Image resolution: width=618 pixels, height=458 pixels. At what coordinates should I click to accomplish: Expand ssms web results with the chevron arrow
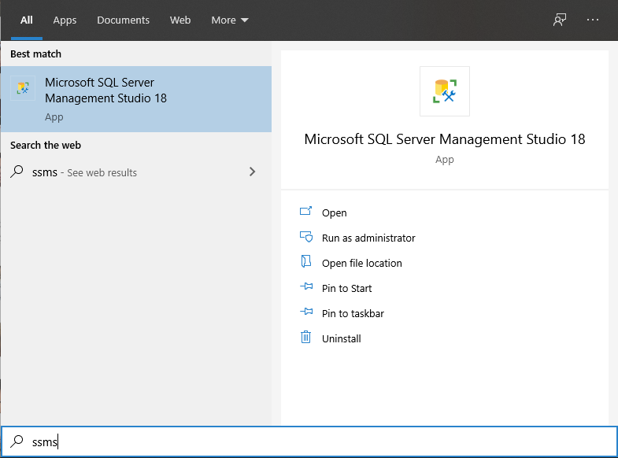[252, 172]
